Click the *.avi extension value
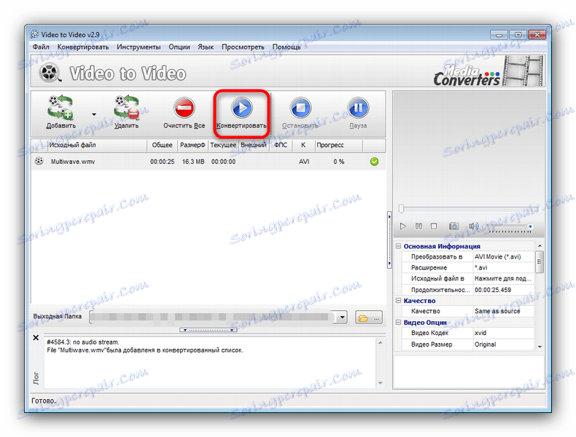Screen dimensions: 576x437 (481, 267)
